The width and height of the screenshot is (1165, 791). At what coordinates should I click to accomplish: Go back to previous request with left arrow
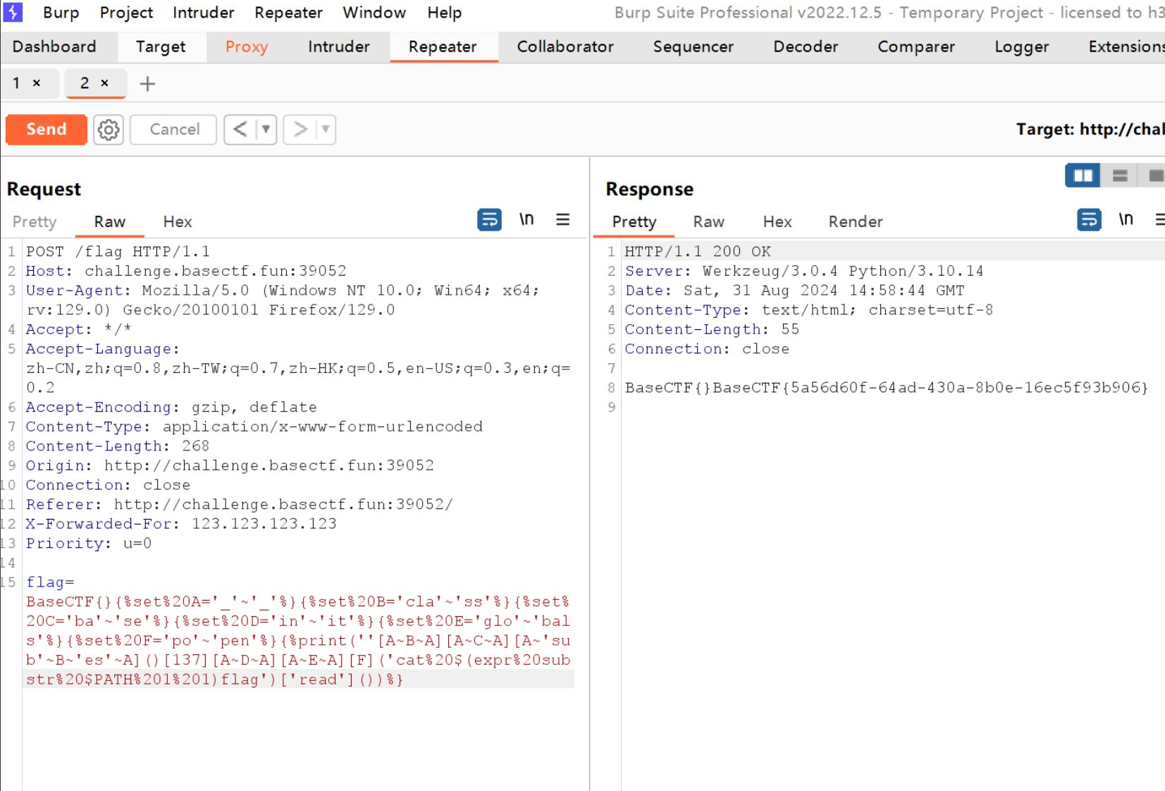coord(240,130)
